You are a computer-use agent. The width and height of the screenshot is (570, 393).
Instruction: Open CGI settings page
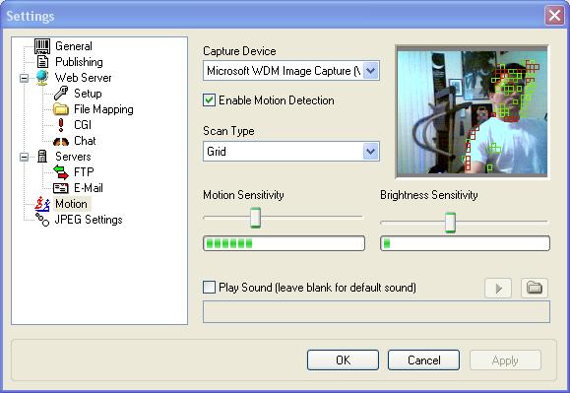coord(83,125)
